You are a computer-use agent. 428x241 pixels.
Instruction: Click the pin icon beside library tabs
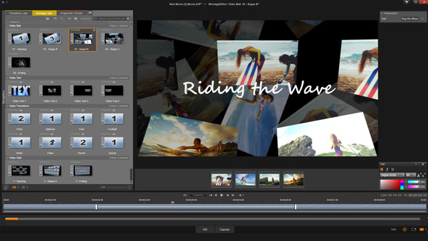[x=90, y=13]
